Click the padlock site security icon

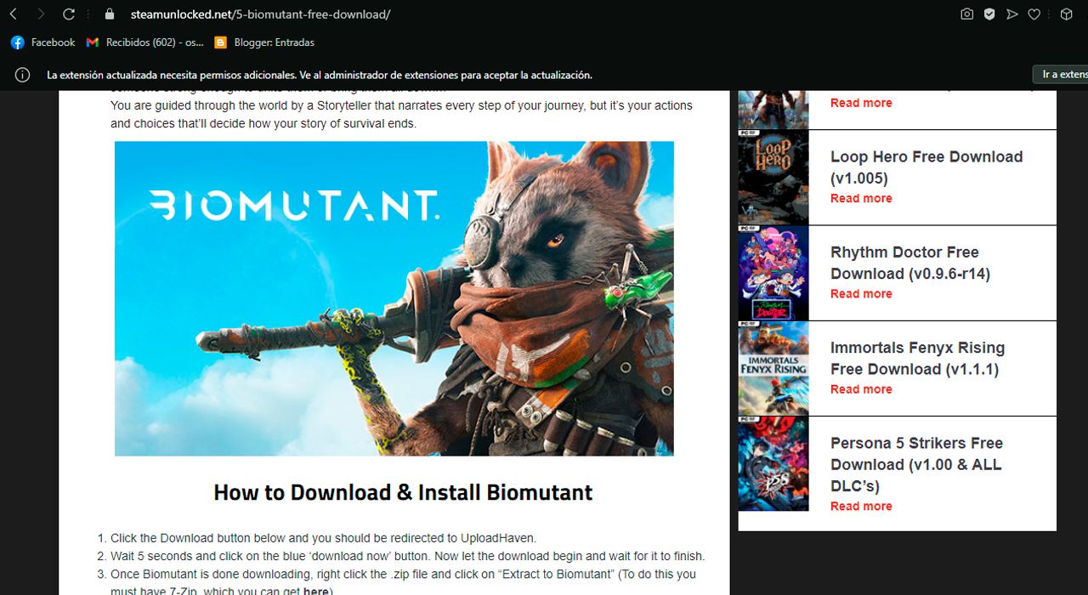point(109,14)
